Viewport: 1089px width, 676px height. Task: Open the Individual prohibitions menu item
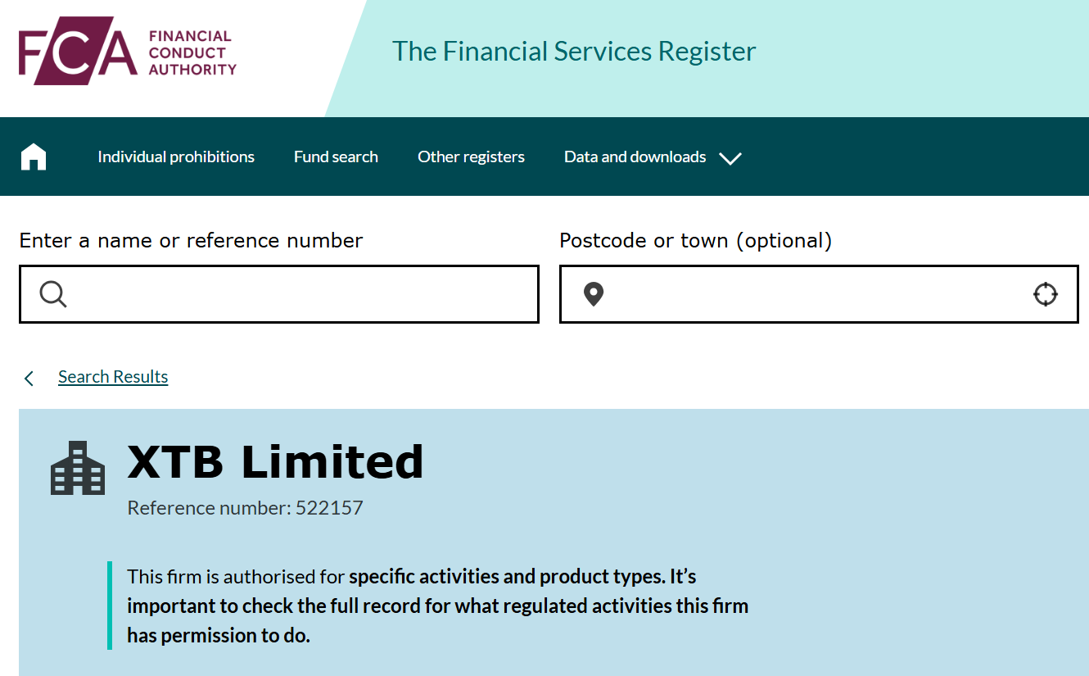tap(176, 157)
